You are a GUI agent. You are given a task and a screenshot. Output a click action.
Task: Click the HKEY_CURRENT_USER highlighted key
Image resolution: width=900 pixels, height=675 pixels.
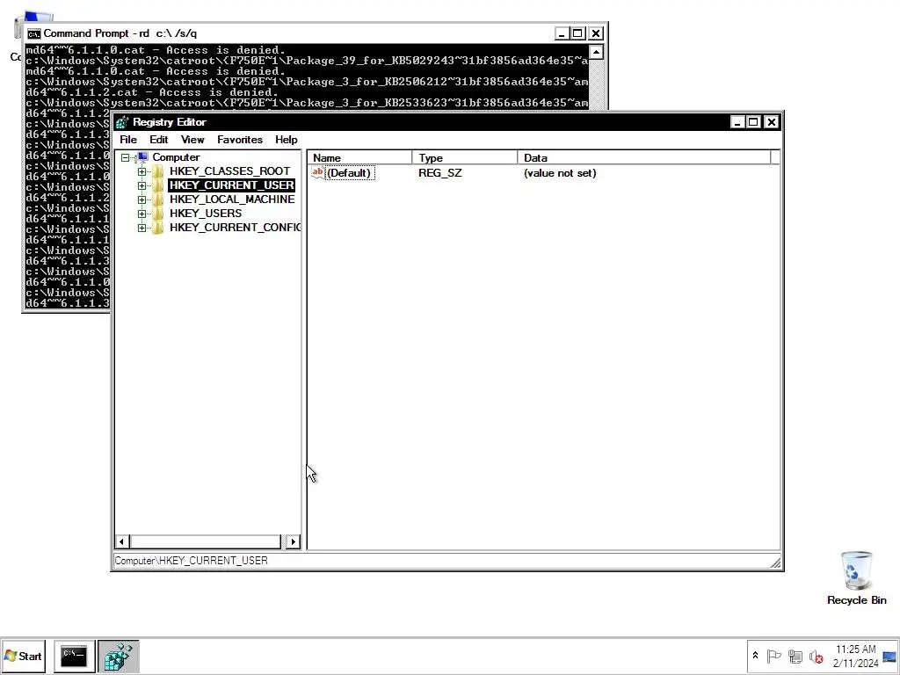(231, 185)
